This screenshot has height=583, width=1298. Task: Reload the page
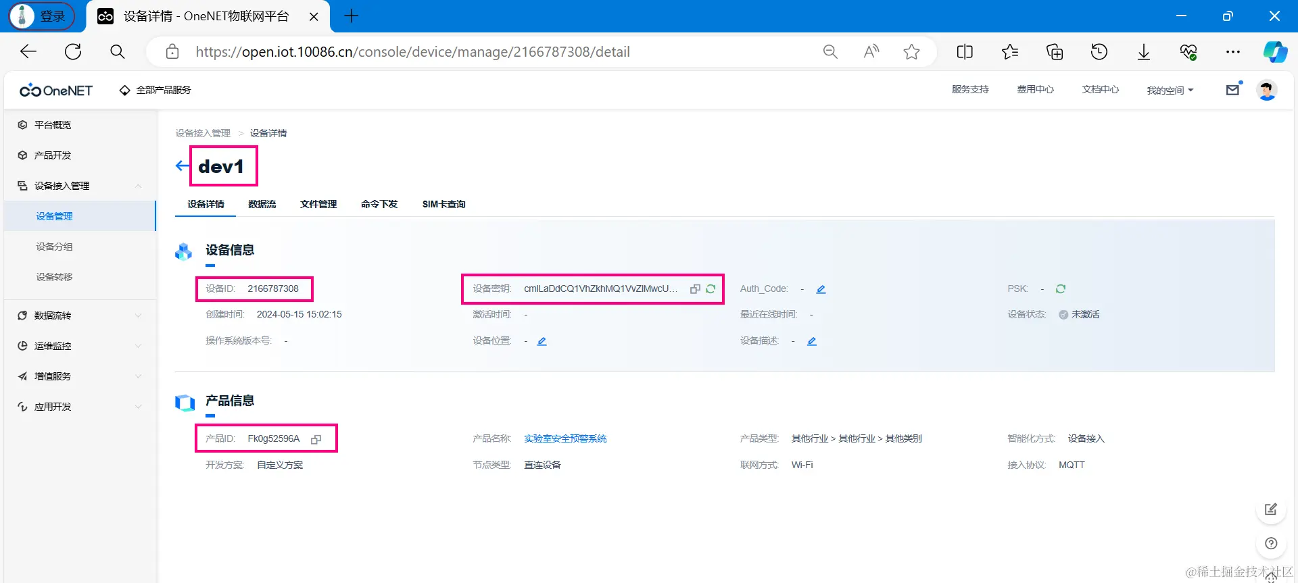[73, 52]
